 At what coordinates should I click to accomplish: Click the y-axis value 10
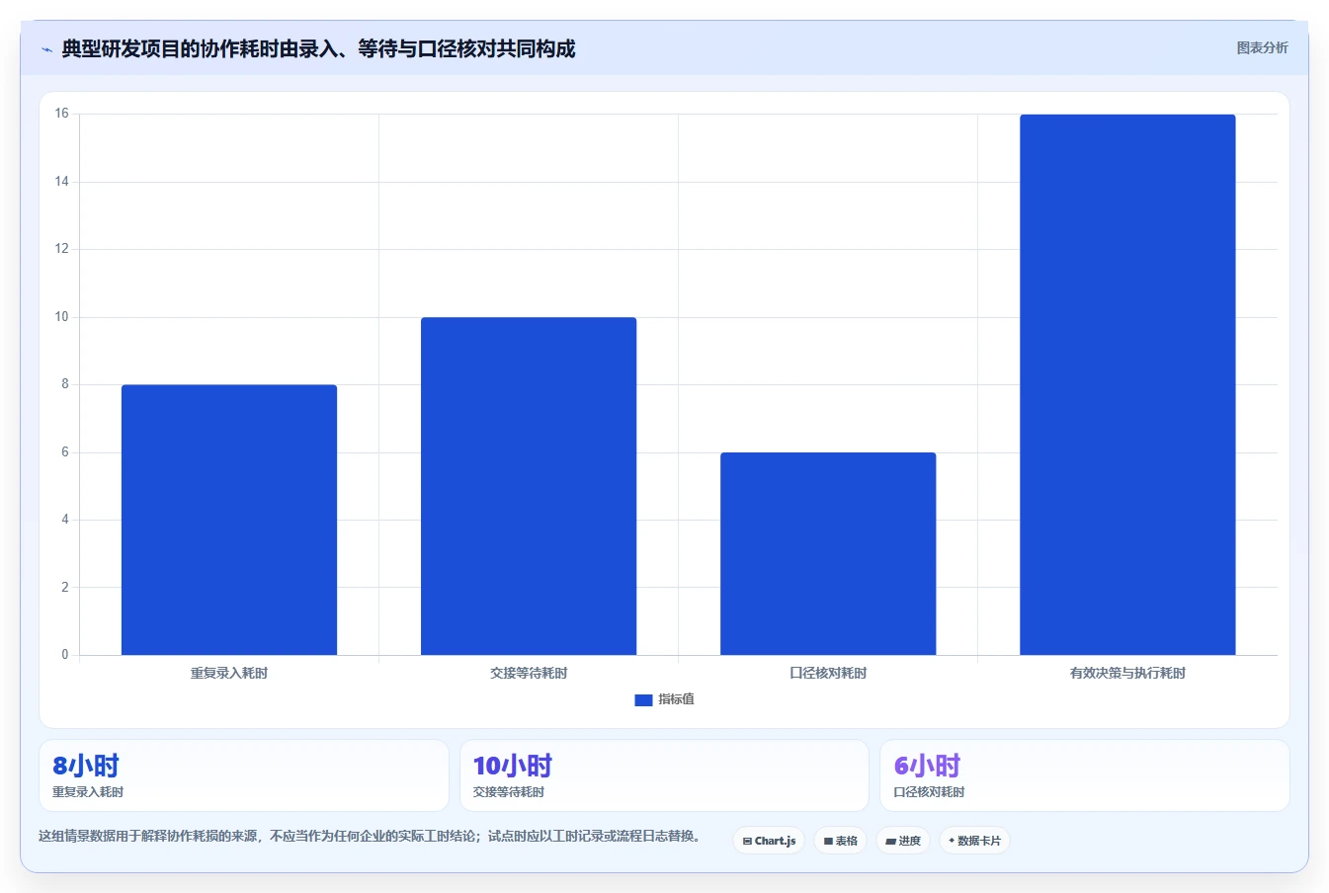(62, 317)
